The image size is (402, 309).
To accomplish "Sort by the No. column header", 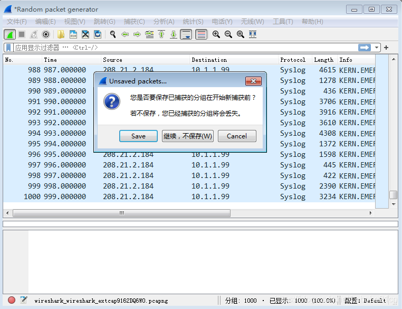I will click(x=23, y=60).
